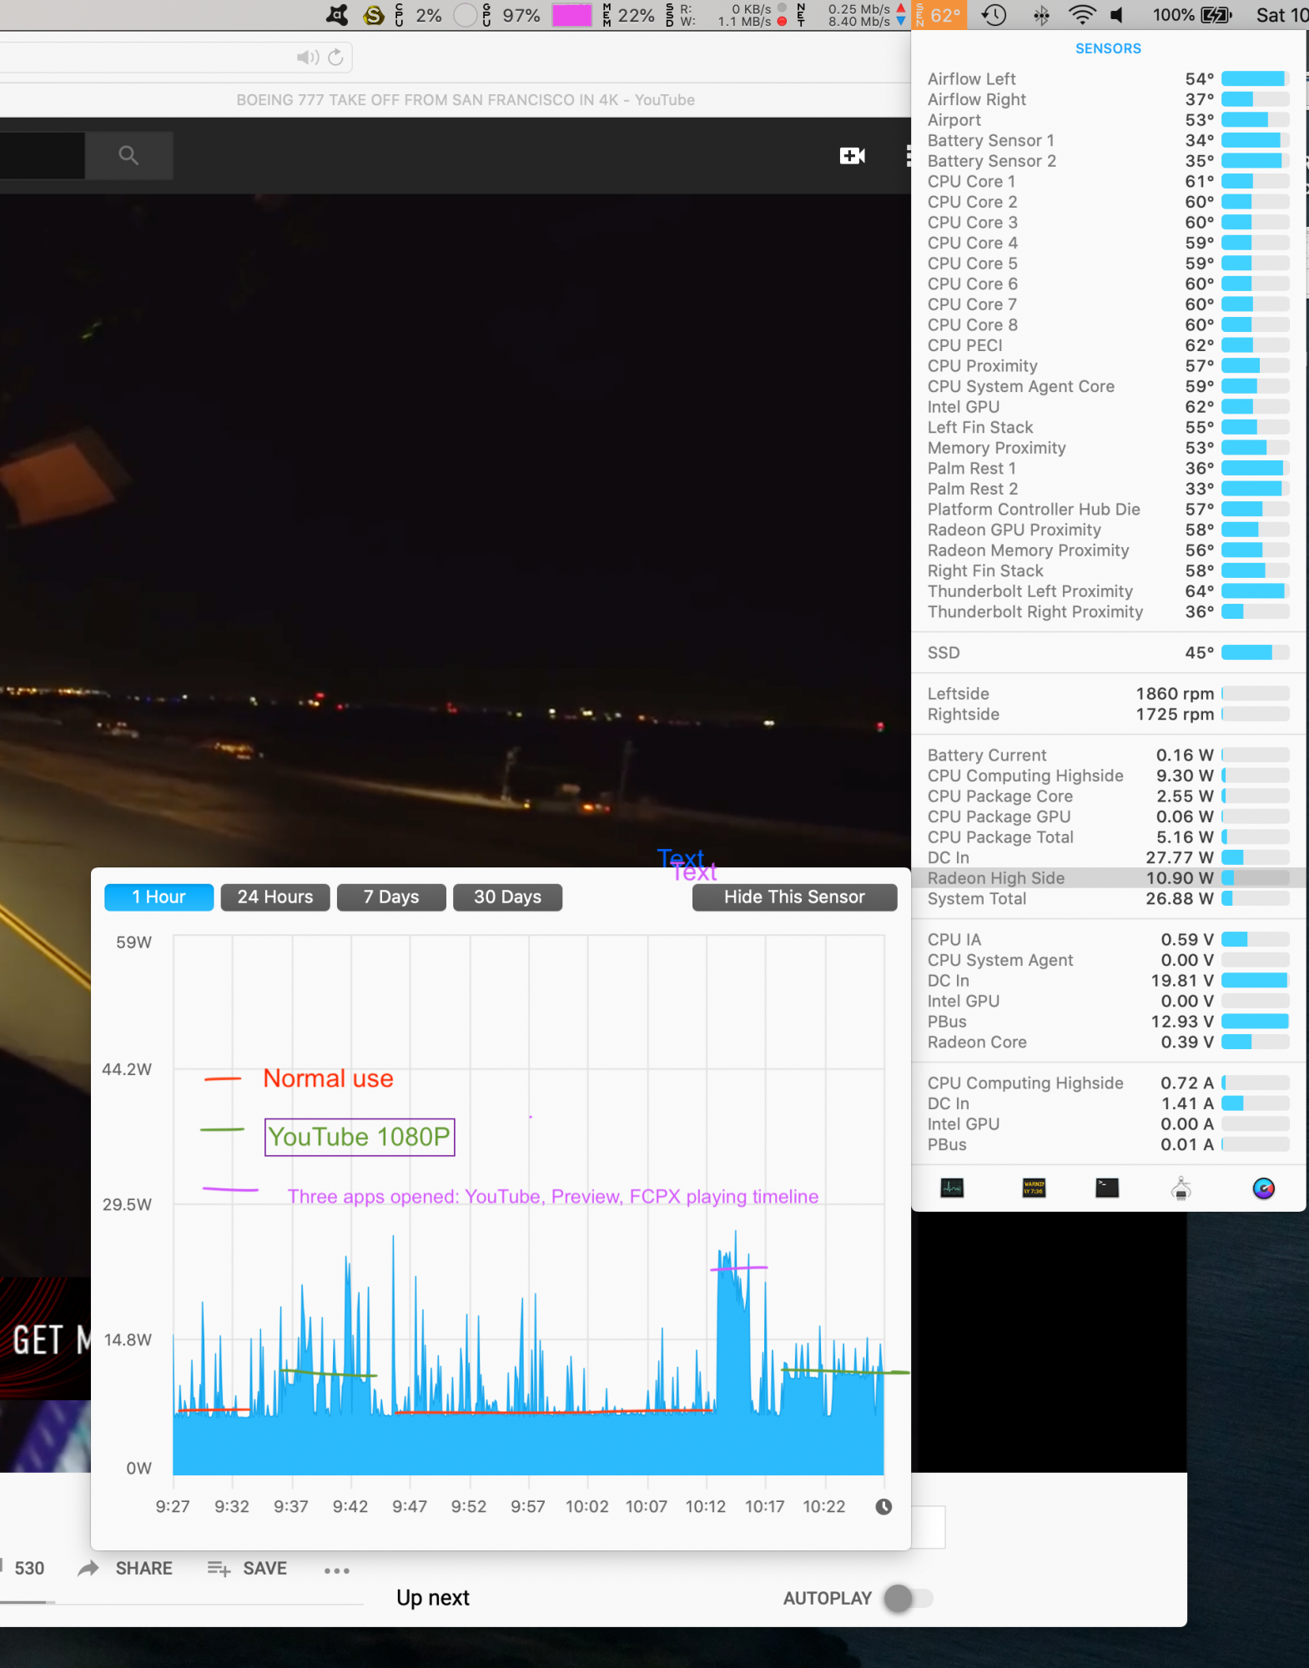Select the Radeon High Side sensor row

(1108, 877)
